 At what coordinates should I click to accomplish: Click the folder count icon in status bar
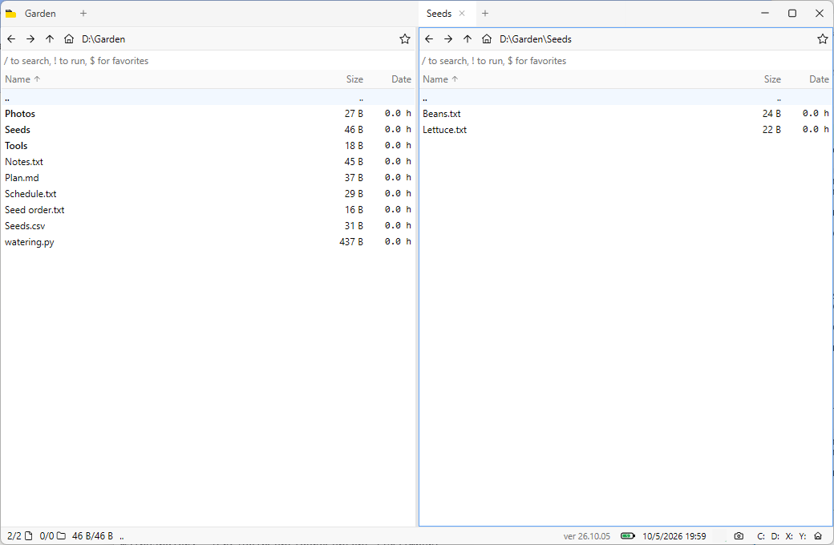click(x=61, y=536)
